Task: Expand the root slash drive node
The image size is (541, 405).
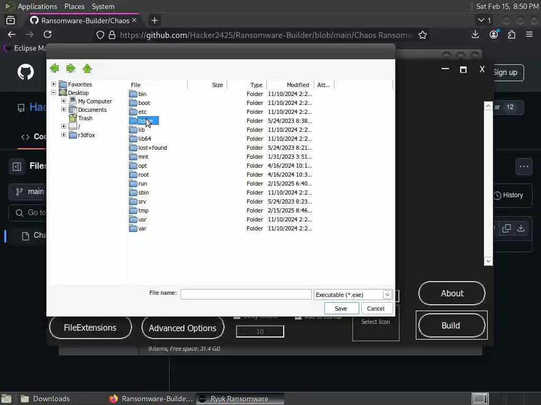Action: (x=63, y=127)
